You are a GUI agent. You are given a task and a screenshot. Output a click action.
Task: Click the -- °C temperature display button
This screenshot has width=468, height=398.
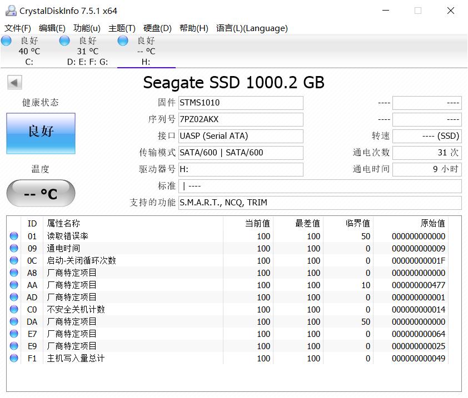coord(40,193)
